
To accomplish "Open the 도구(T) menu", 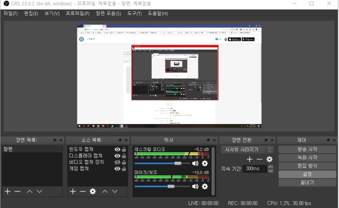I will click(134, 13).
